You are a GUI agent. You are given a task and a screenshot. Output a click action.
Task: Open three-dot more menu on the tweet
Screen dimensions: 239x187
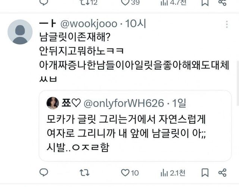[x=227, y=25]
